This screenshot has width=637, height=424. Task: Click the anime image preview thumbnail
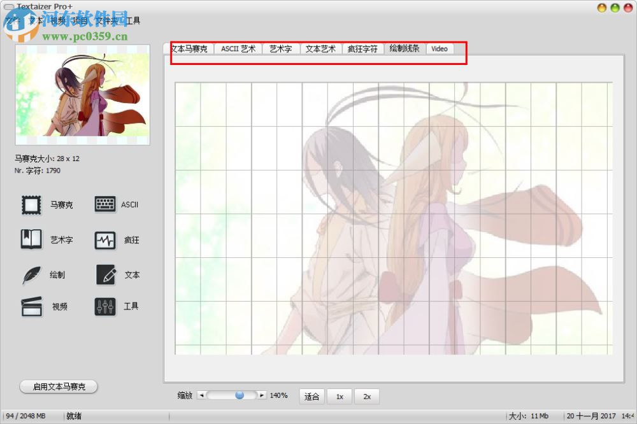coord(82,94)
